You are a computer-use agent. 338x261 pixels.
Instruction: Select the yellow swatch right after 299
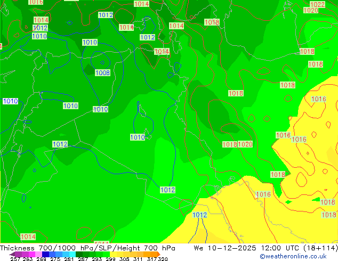[x=113, y=254]
